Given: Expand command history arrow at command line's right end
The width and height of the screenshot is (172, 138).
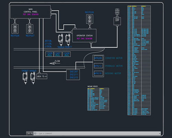Looking at the screenshot, I should (x=160, y=134).
